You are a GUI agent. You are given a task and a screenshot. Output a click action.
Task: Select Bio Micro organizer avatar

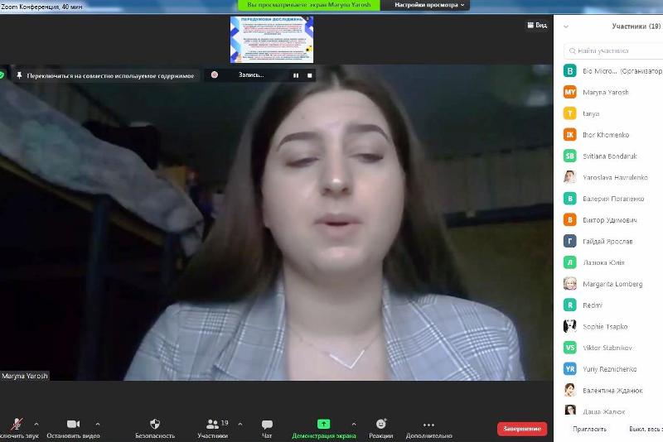pyautogui.click(x=570, y=71)
